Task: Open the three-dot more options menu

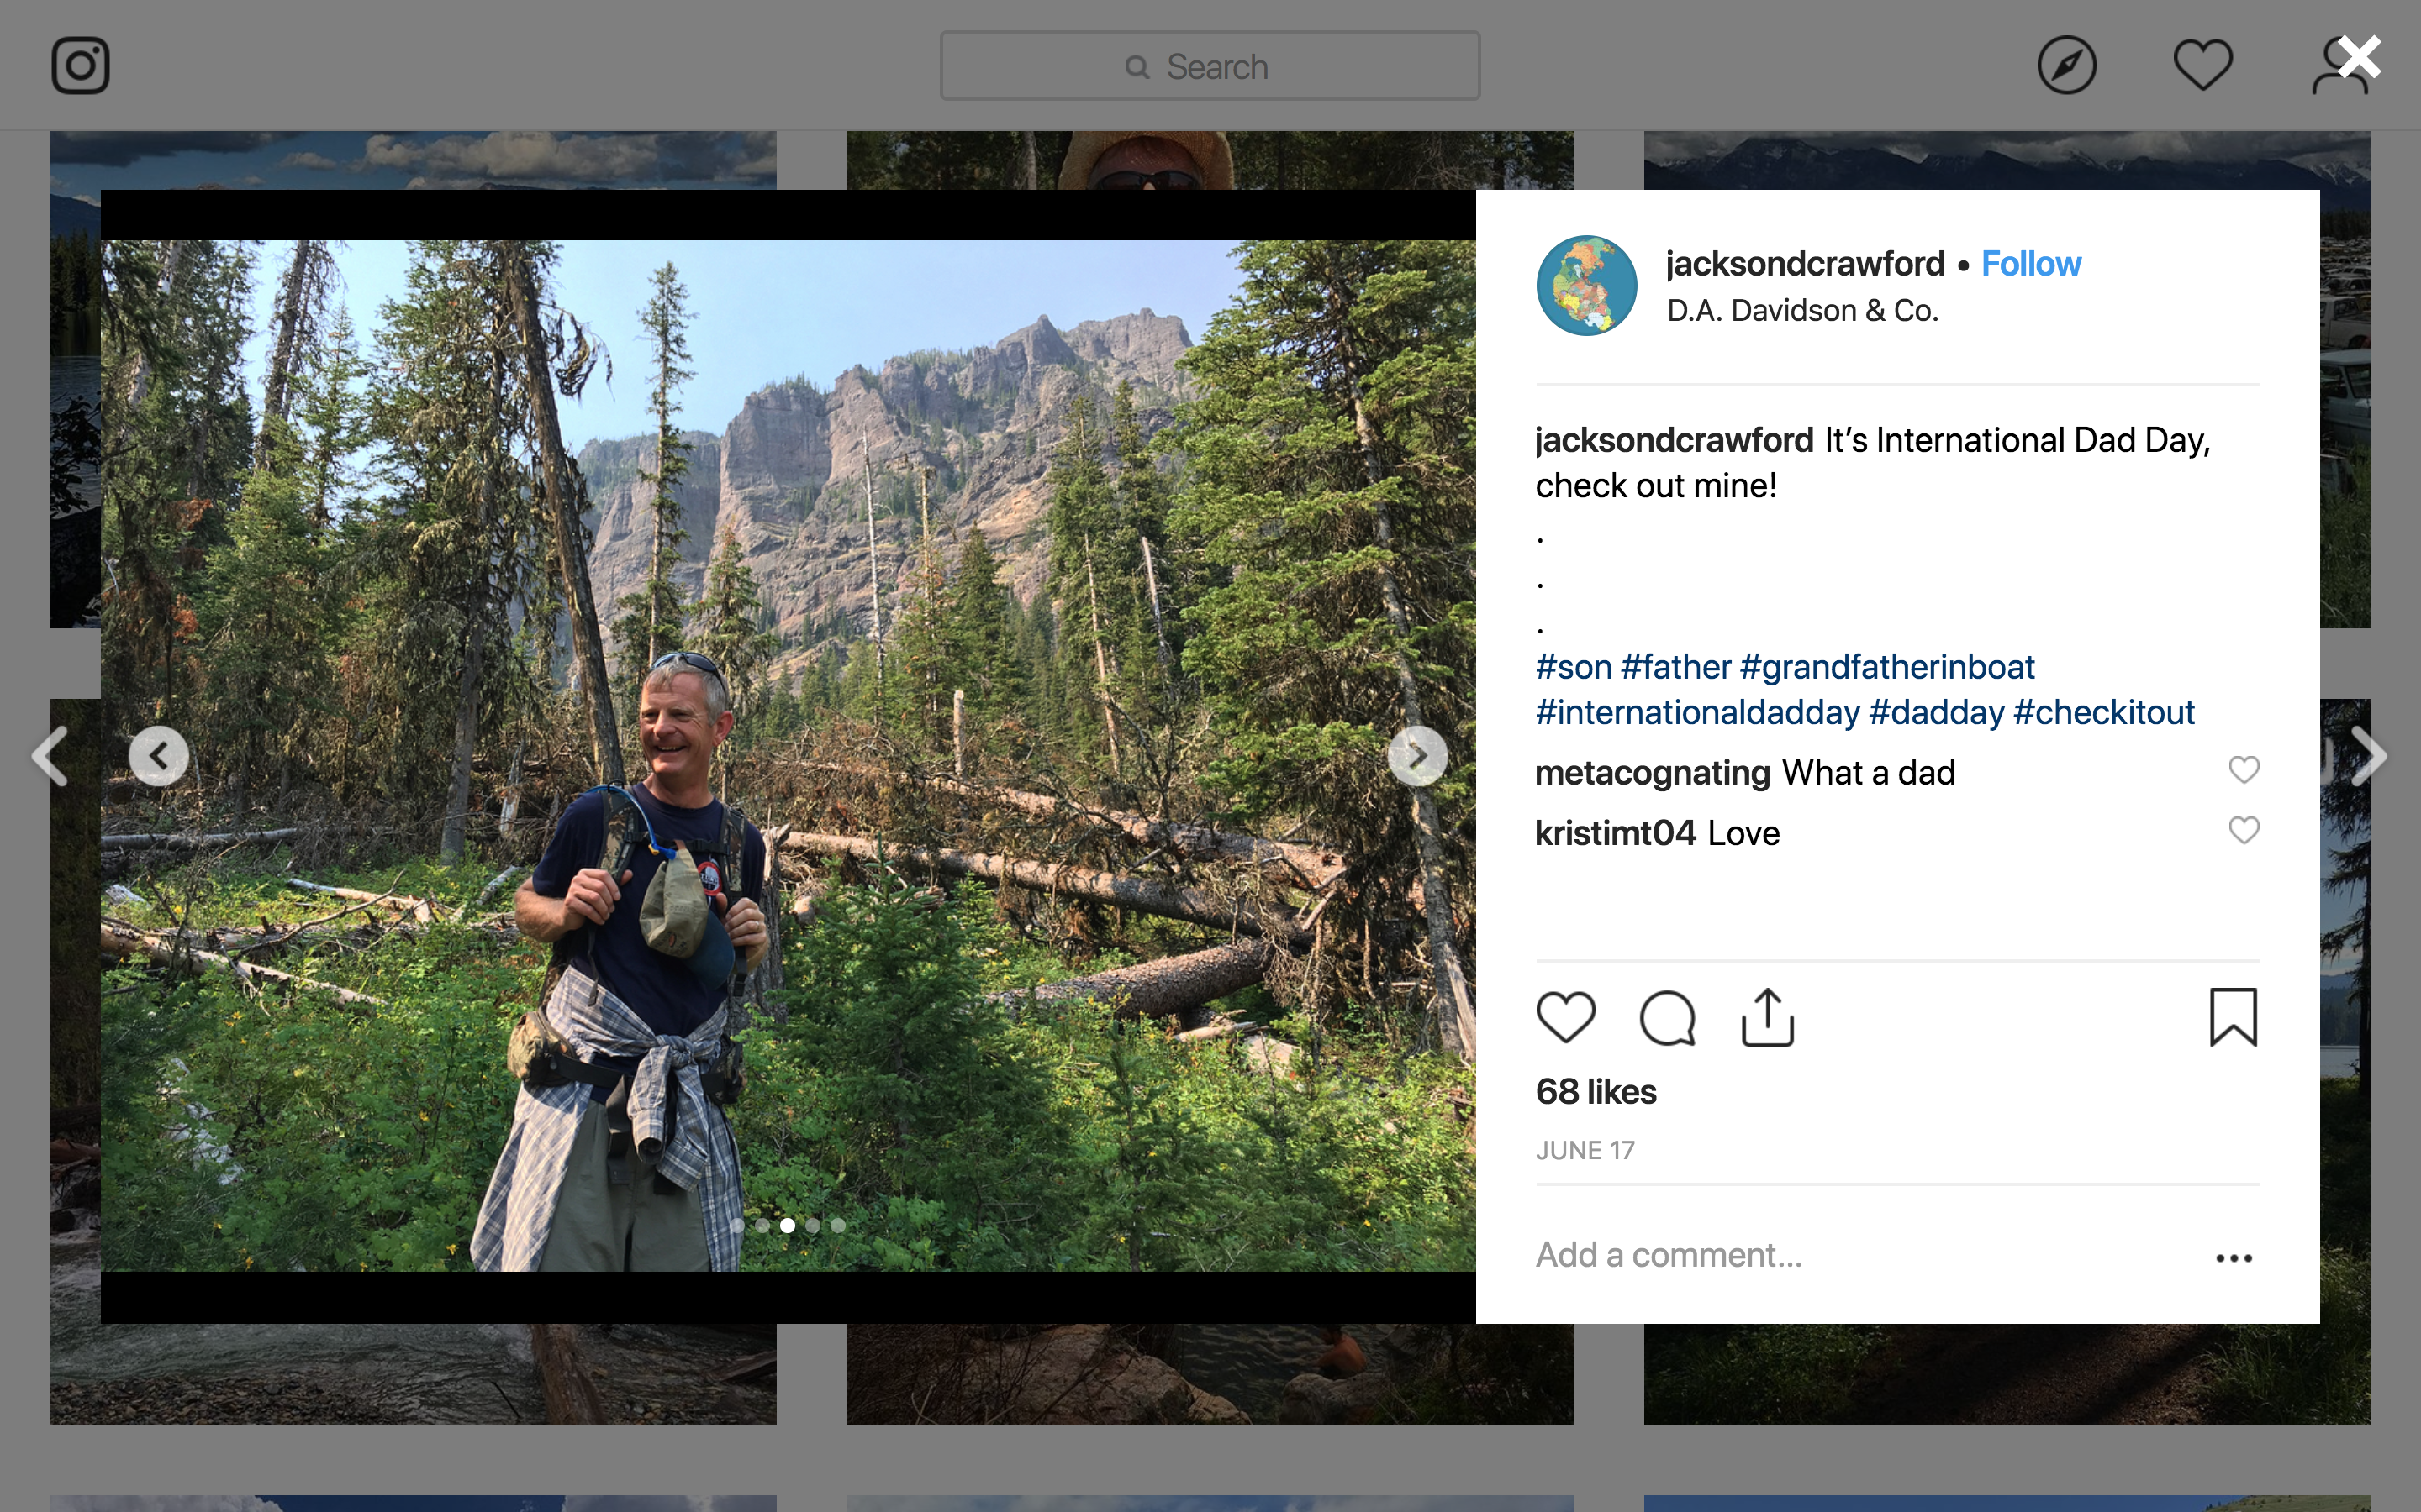Action: (2233, 1258)
